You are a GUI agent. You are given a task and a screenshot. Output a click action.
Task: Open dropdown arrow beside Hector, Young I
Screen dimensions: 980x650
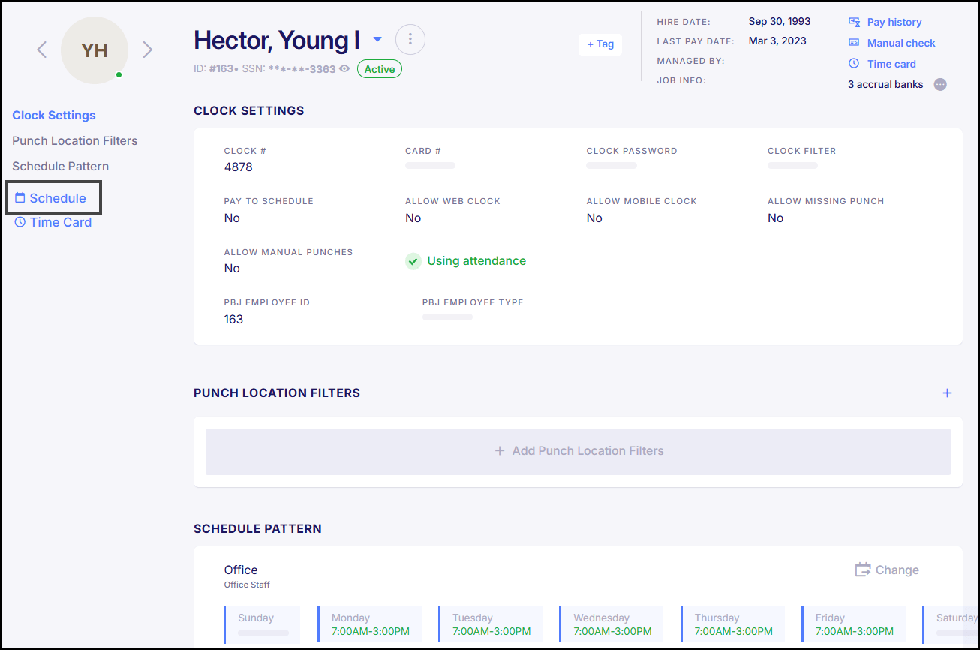377,40
